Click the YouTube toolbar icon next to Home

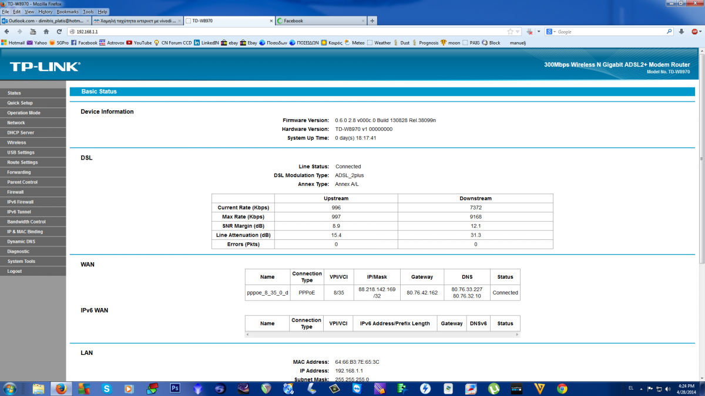click(x=33, y=32)
